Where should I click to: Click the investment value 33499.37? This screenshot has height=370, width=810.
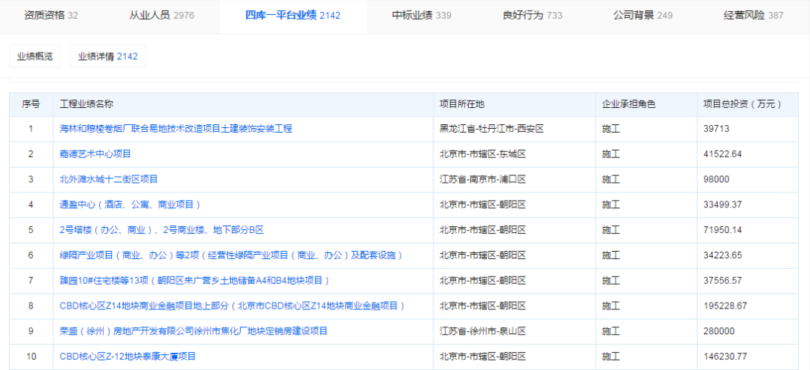(723, 205)
